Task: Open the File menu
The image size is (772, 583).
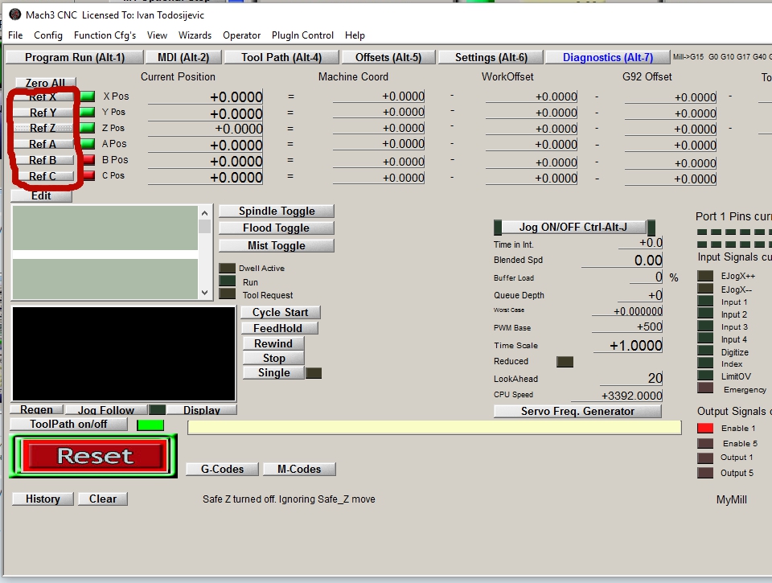Action: 15,35
